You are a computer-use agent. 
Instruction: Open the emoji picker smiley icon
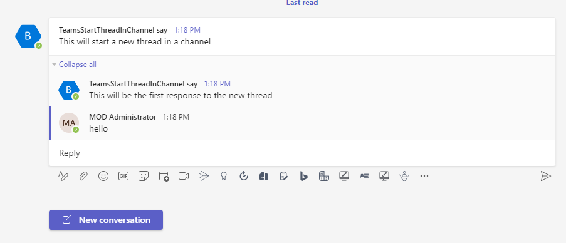pos(103,176)
